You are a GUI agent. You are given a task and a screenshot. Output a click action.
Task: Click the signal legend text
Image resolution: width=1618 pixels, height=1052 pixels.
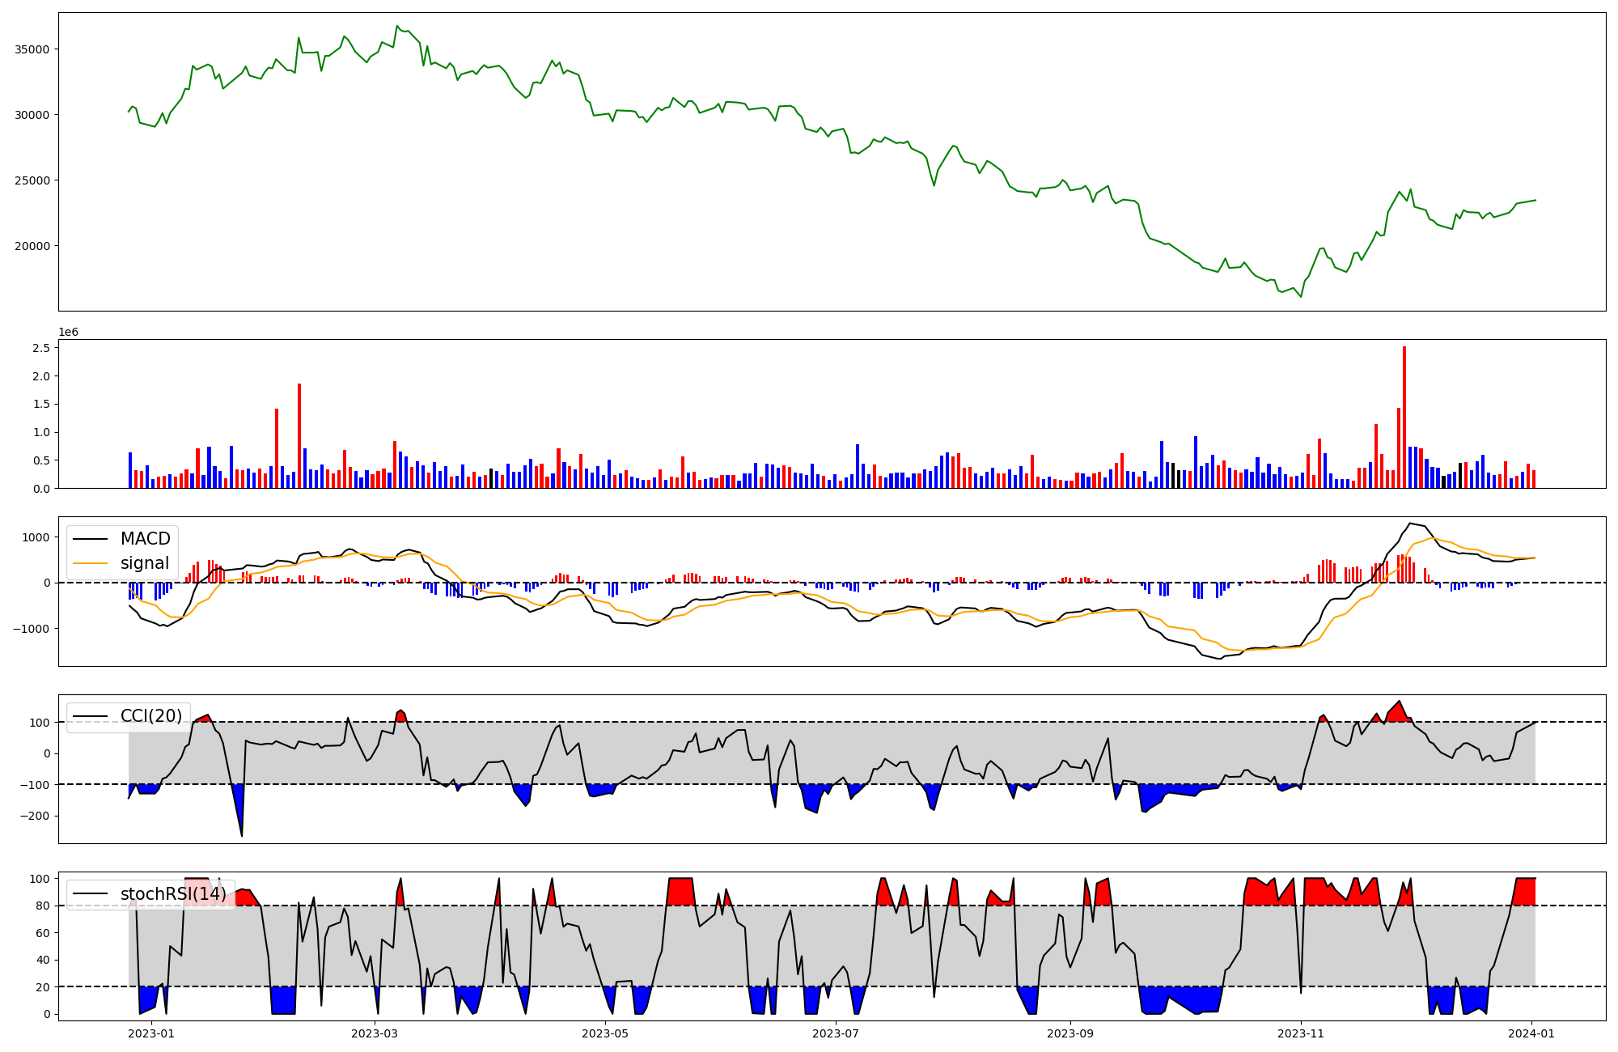tap(145, 563)
